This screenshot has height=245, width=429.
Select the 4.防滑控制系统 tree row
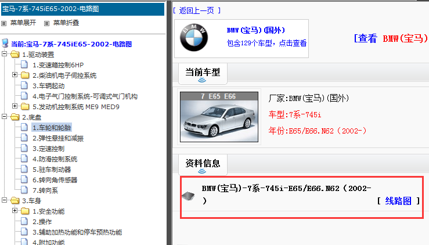(x=55, y=158)
